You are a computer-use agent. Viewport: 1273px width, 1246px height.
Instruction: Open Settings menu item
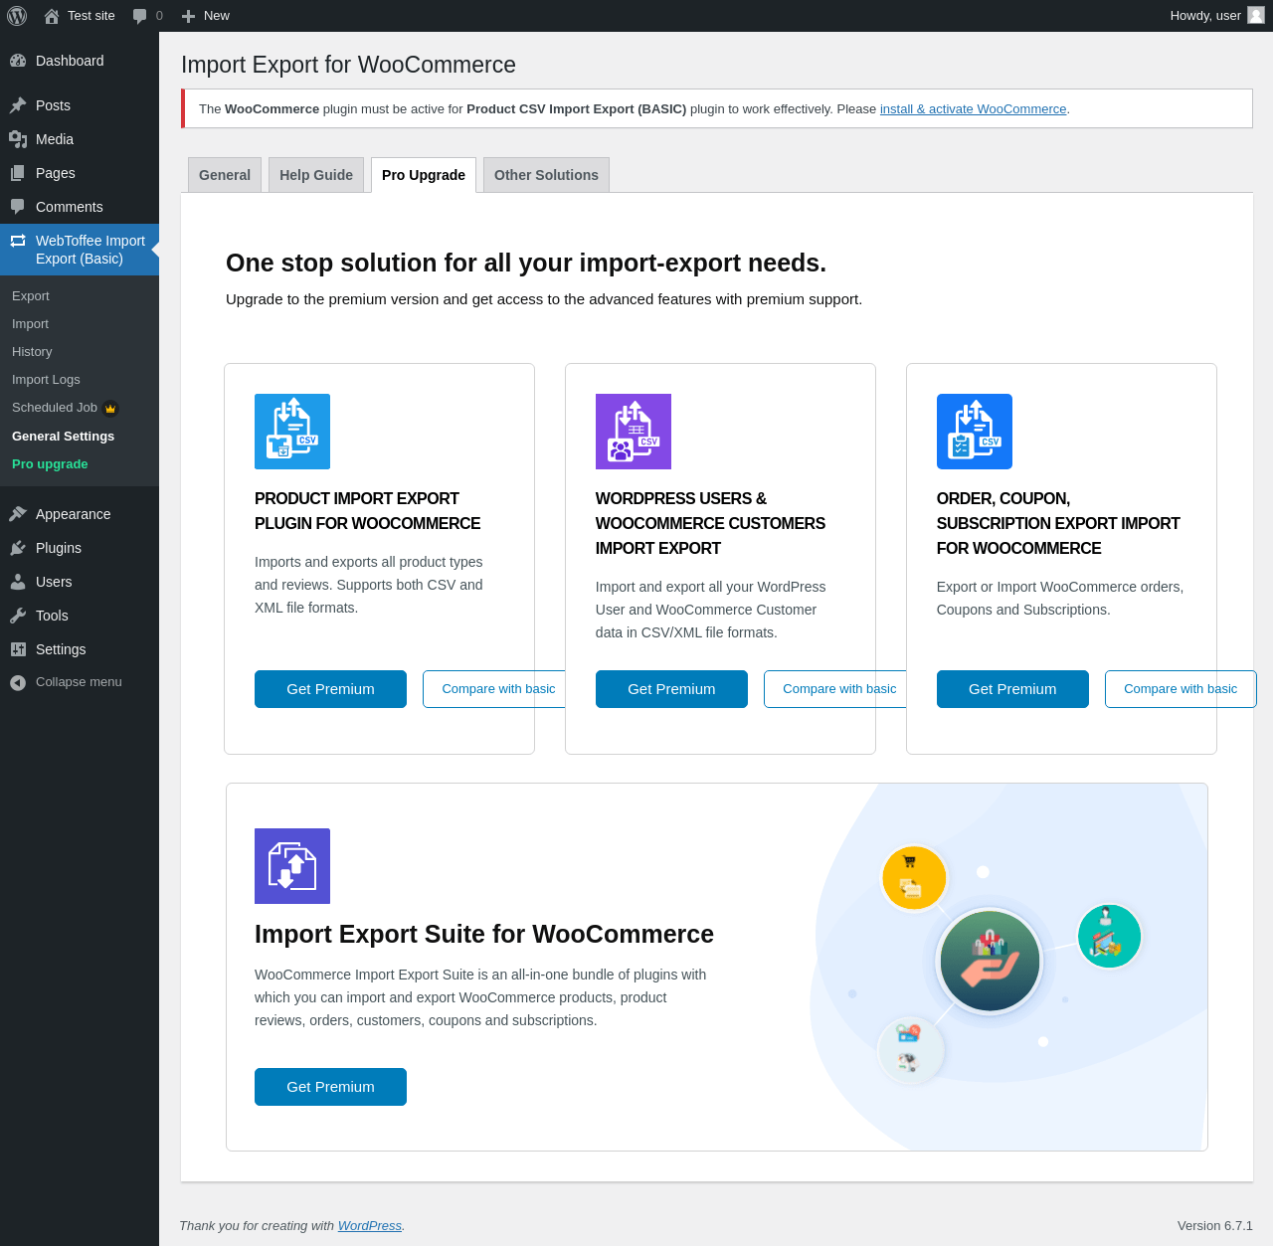click(80, 649)
